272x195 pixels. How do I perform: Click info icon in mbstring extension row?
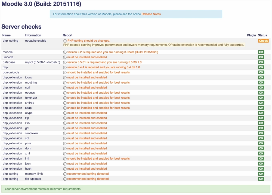click(65, 83)
